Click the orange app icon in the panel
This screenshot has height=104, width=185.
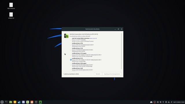[x=32, y=102]
